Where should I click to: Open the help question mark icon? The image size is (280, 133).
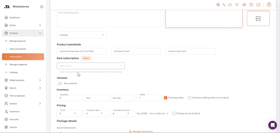tap(251, 5)
